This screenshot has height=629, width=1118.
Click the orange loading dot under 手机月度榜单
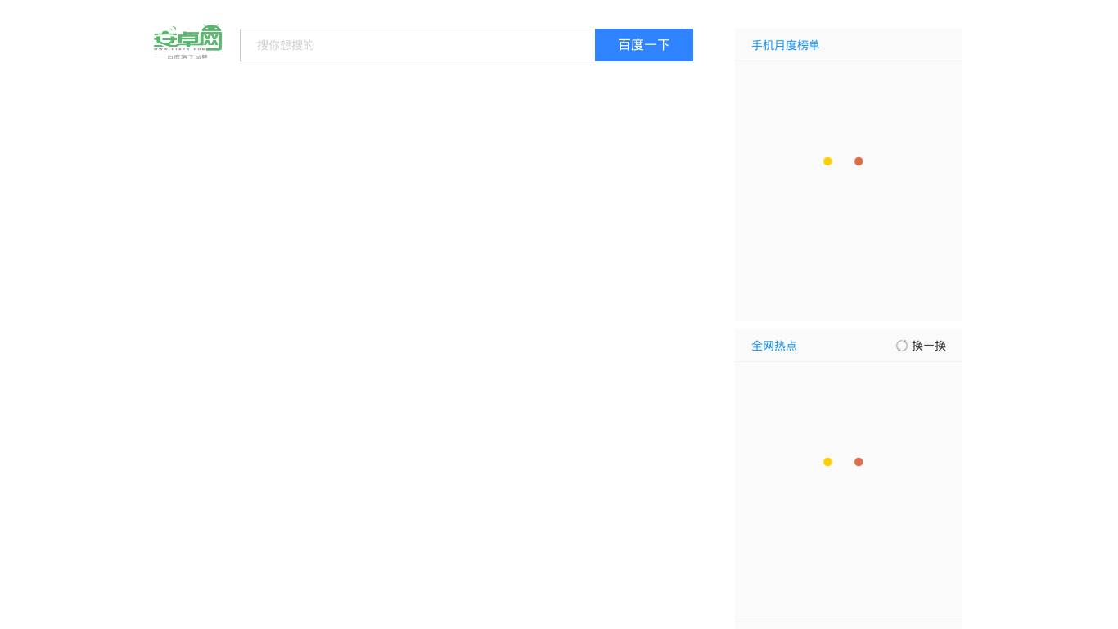(x=859, y=161)
